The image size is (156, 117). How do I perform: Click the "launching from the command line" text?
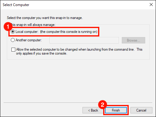coord(110,49)
